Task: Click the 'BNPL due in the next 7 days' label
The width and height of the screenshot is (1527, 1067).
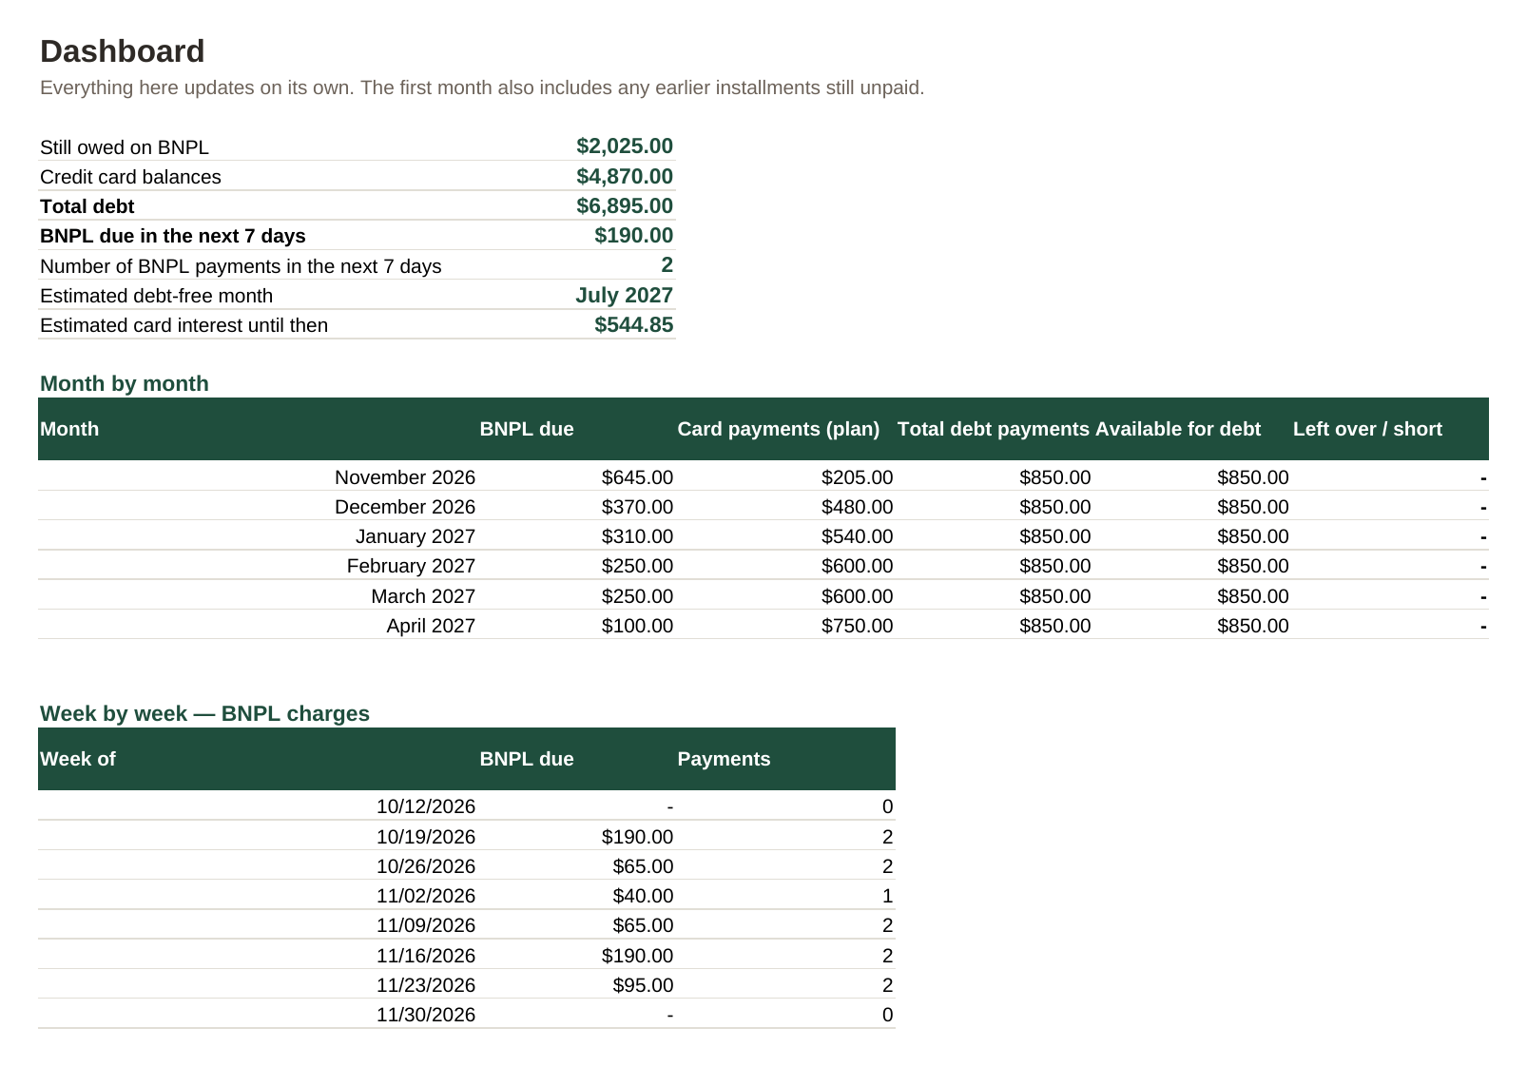Action: point(173,236)
